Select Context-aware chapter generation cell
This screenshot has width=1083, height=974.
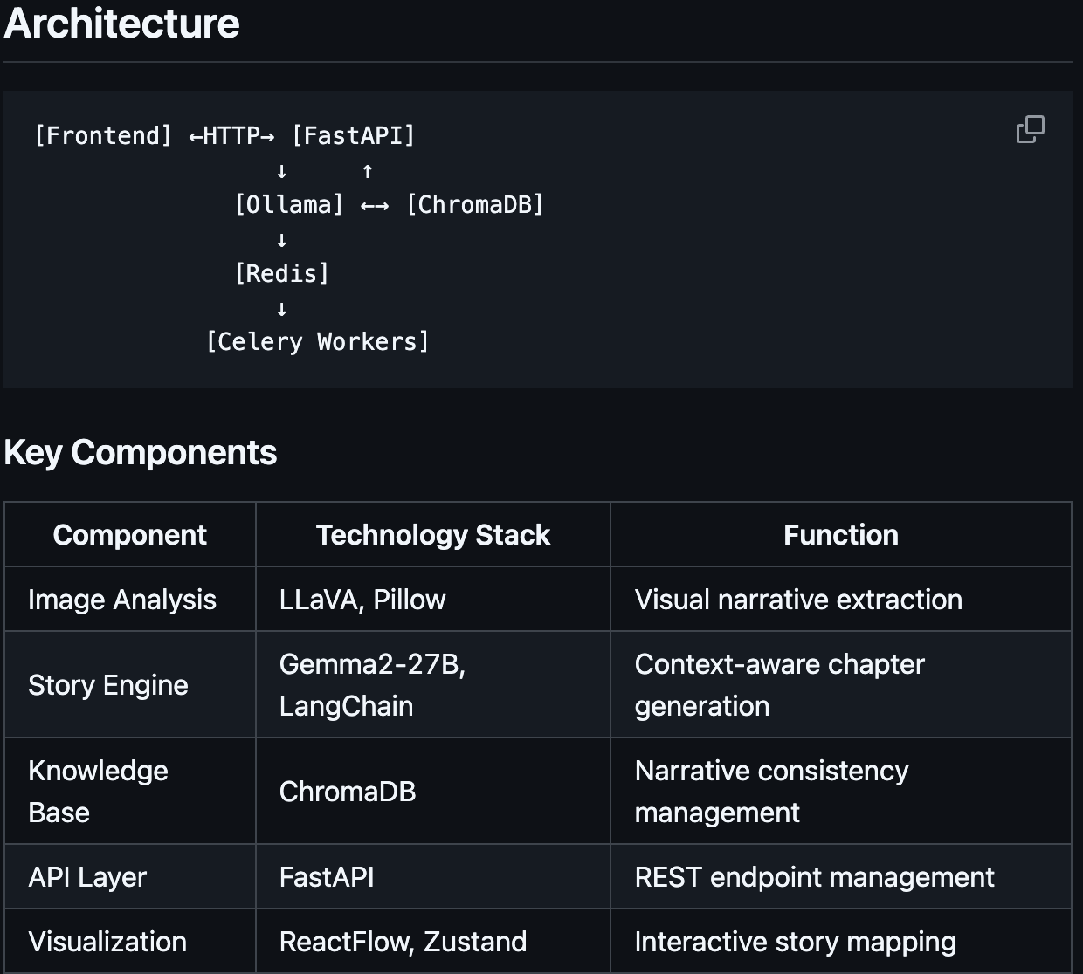pos(841,684)
